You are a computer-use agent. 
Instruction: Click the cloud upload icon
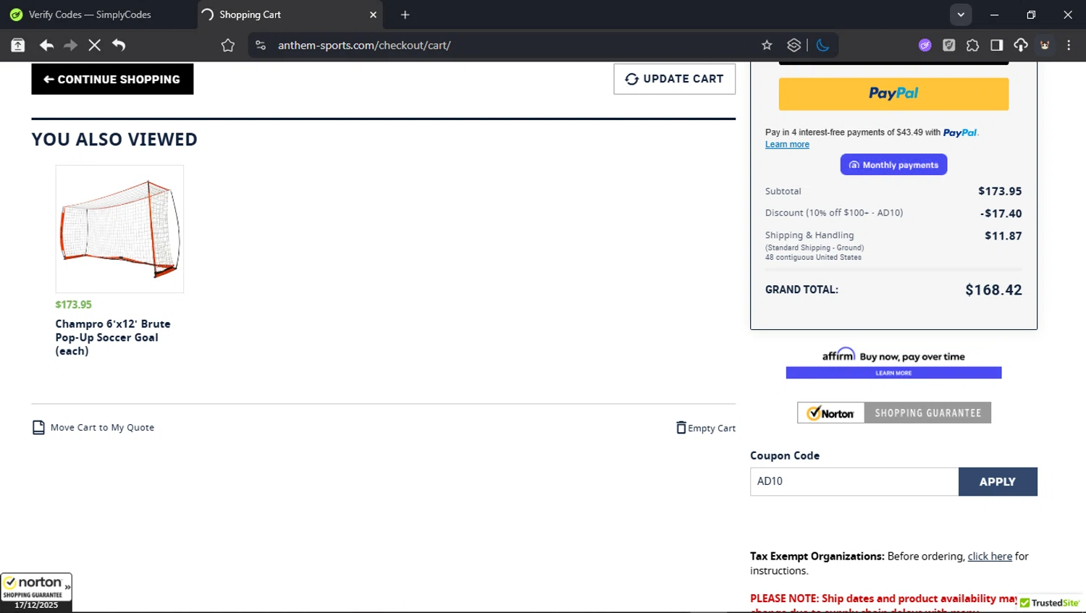click(1021, 45)
